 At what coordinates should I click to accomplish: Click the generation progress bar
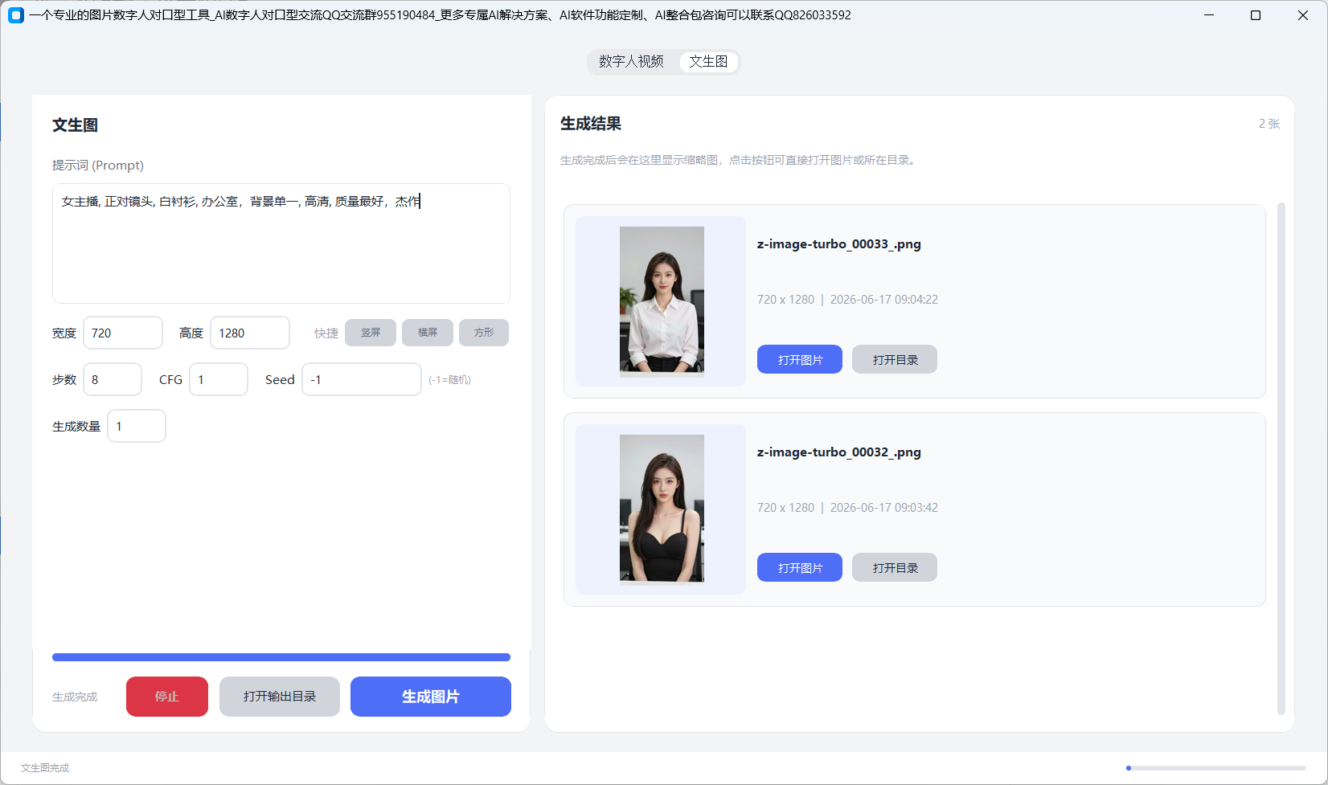[x=281, y=657]
